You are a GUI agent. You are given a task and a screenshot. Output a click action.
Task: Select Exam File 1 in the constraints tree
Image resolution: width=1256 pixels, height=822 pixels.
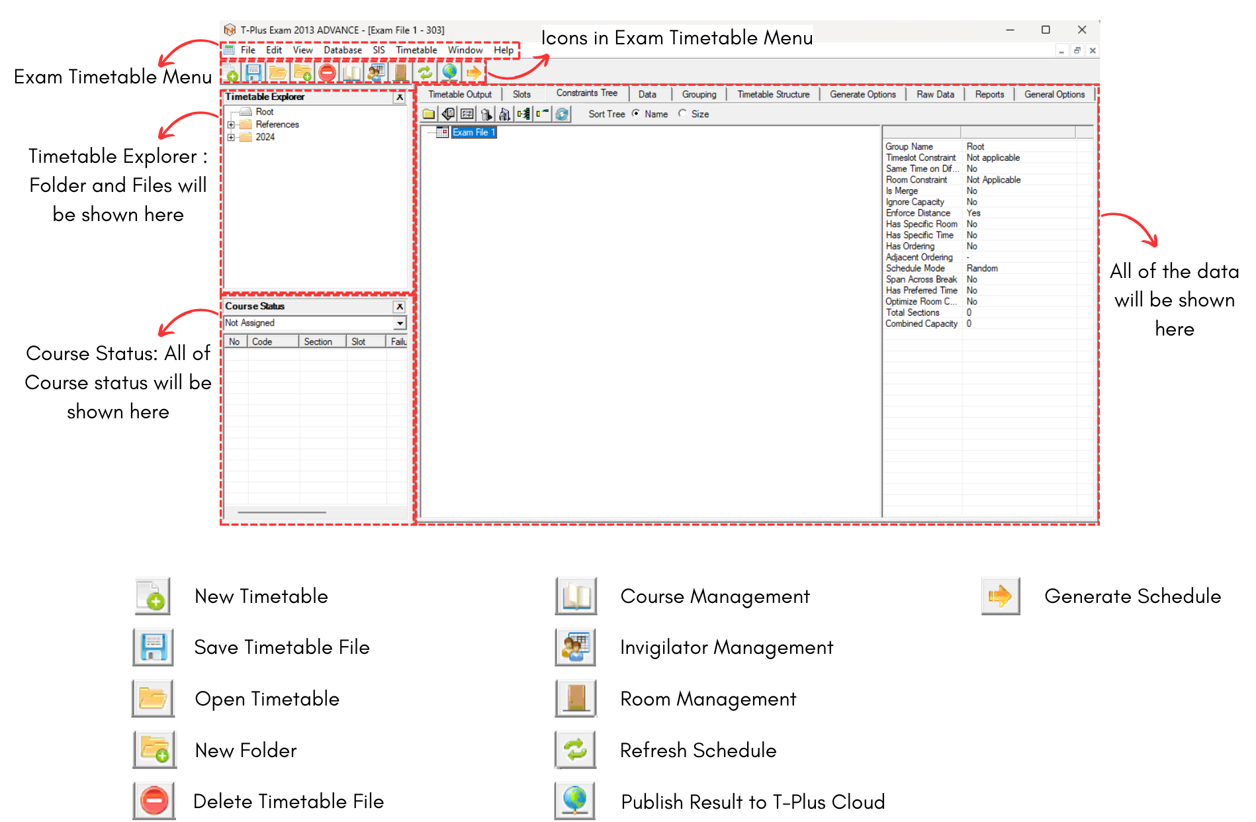tap(473, 132)
